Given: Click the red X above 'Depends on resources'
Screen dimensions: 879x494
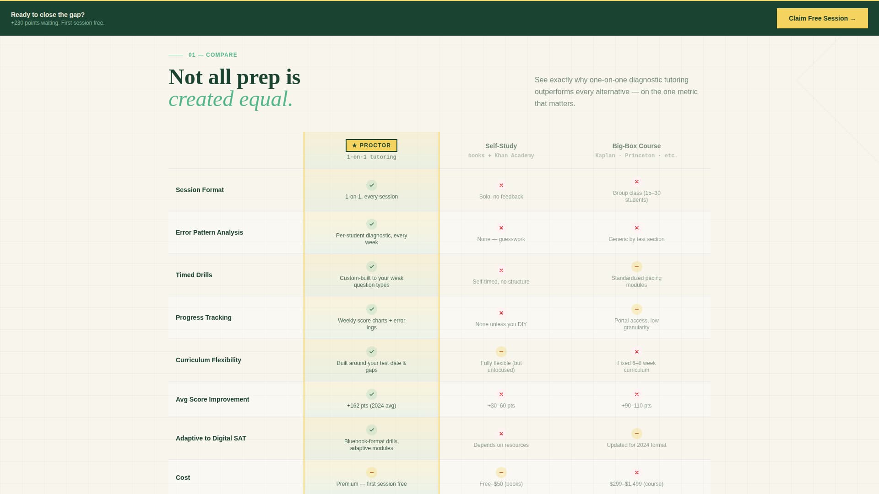Looking at the screenshot, I should [501, 434].
